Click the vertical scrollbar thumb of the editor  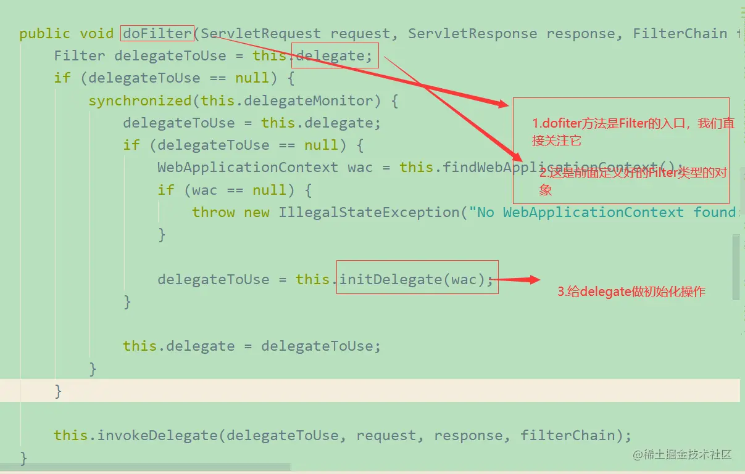(736, 266)
